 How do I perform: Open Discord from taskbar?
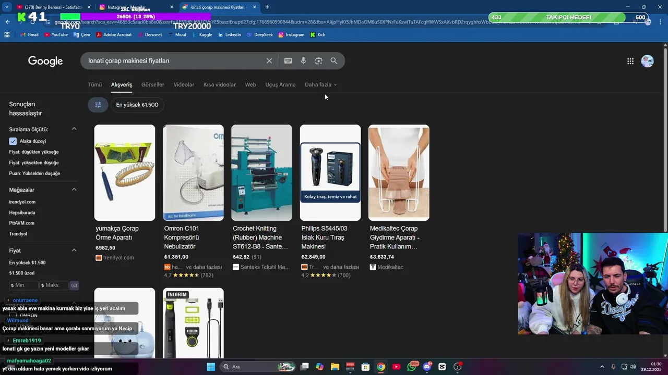coord(427,367)
